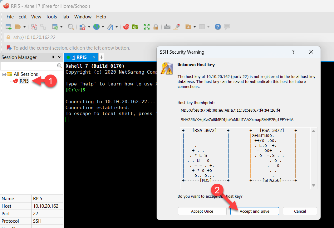The height and width of the screenshot is (228, 334).
Task: Switch to the 1 RPI5 tab
Action: tap(80, 57)
